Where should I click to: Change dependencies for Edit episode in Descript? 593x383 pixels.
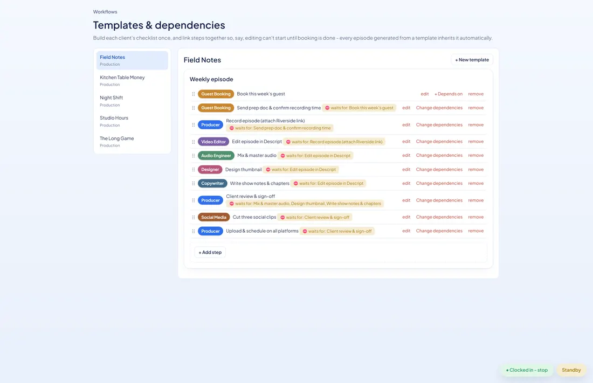click(439, 142)
